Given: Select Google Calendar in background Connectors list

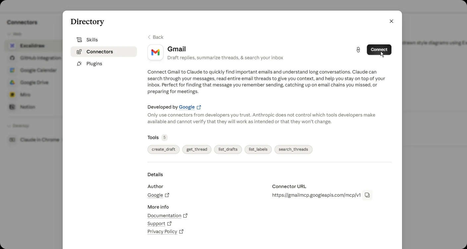Looking at the screenshot, I should click(x=33, y=70).
